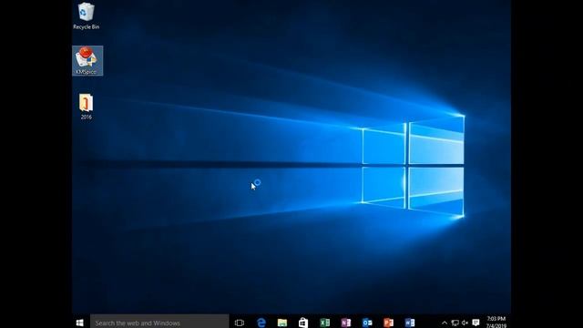Viewport: 583px width, 328px height.
Task: Open the Windows Store from the taskbar
Action: pos(303,323)
